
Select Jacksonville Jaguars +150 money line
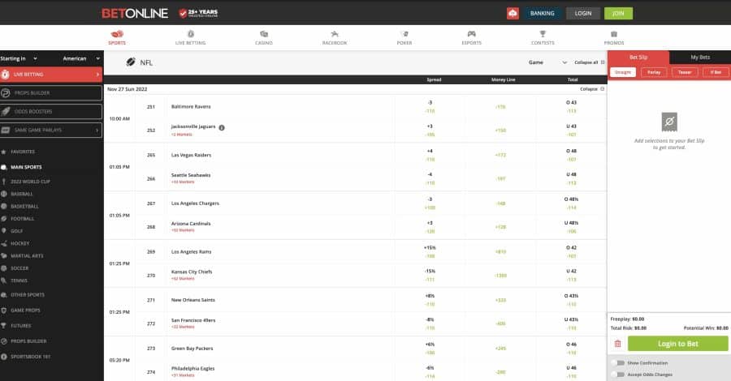[500, 131]
